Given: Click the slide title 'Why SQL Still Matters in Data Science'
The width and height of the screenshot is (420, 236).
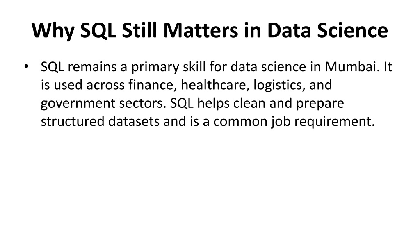Looking at the screenshot, I should 210,30.
